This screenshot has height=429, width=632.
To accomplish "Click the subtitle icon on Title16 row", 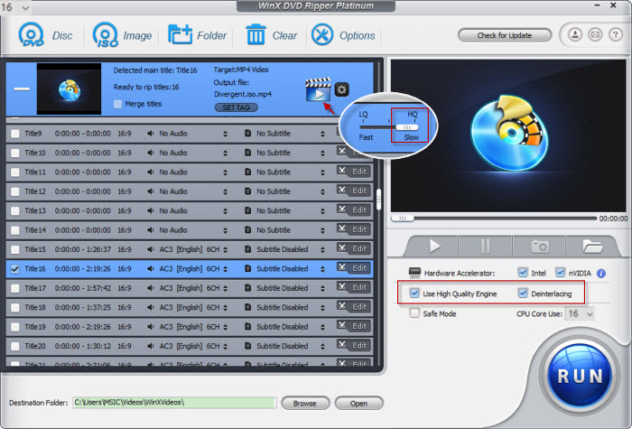I will 248,269.
